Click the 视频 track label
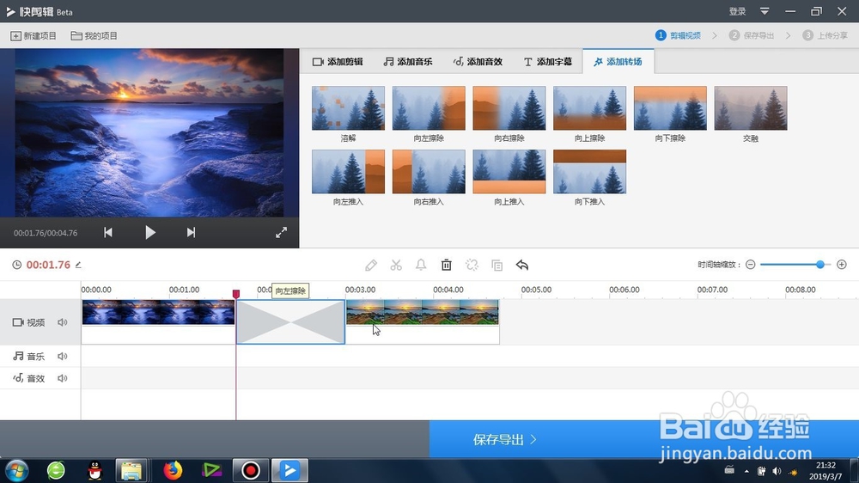 tap(29, 322)
